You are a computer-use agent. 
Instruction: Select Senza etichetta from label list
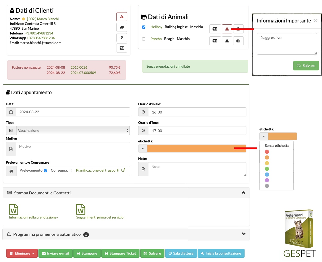click(x=277, y=146)
